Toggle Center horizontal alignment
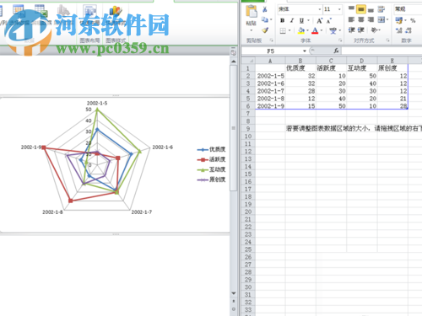 point(361,19)
